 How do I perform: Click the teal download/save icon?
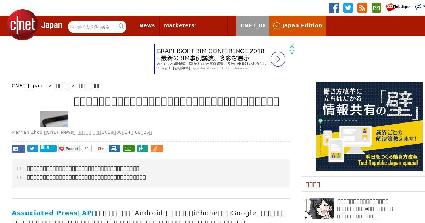click(x=142, y=149)
